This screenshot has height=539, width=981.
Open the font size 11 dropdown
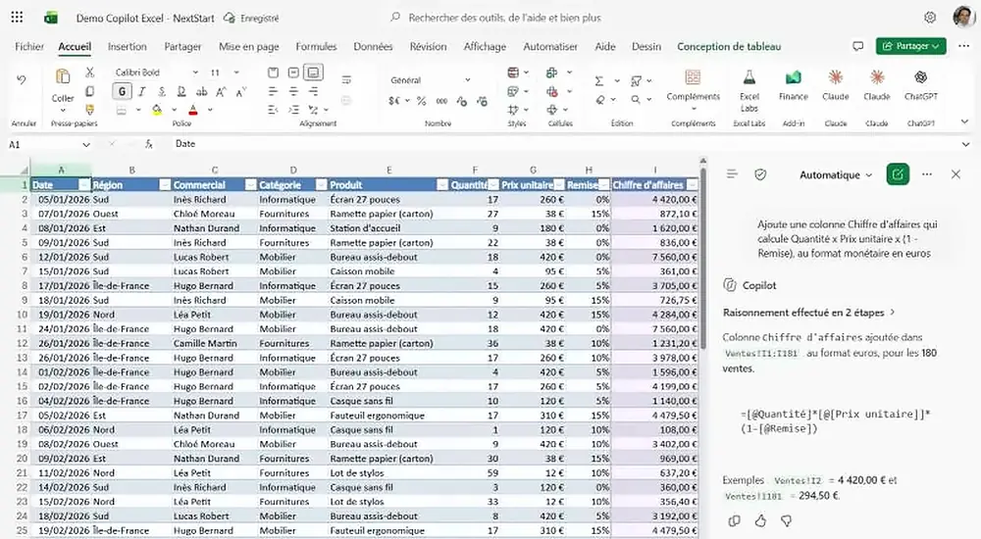(x=236, y=73)
